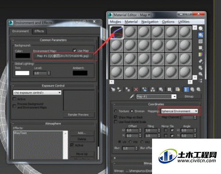Open the Map #1 name dropdown arrow
The image size is (221, 174).
click(x=175, y=97)
